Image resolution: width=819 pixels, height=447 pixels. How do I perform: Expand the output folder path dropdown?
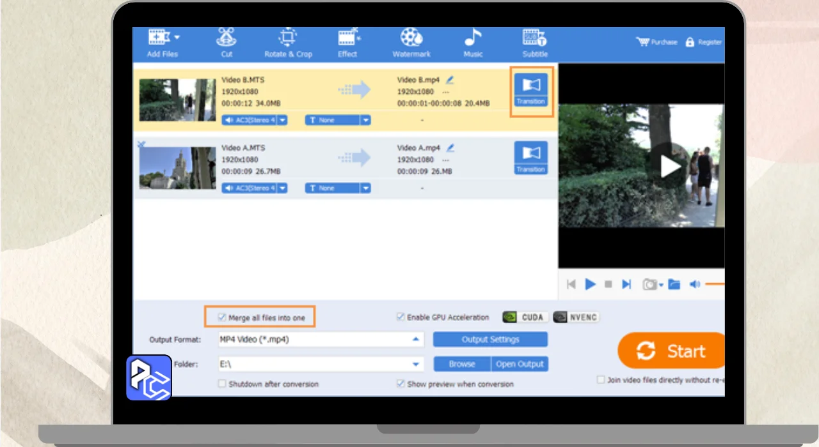416,364
